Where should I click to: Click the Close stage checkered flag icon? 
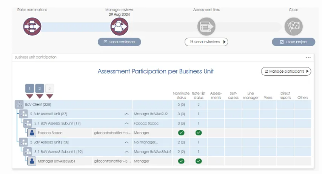293,27
